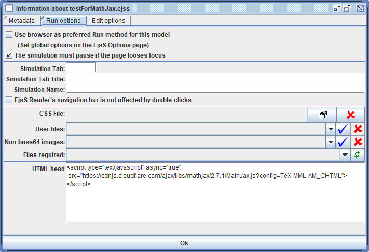Expand the Files required dropdown
Viewport: 369px width, 252px height.
click(345, 155)
